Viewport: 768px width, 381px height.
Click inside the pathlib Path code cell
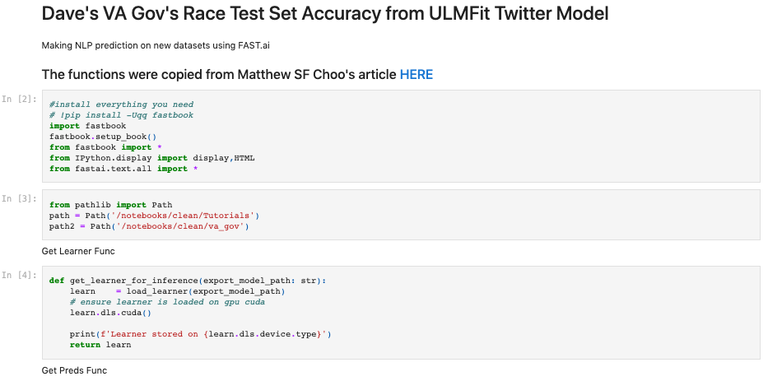click(401, 215)
